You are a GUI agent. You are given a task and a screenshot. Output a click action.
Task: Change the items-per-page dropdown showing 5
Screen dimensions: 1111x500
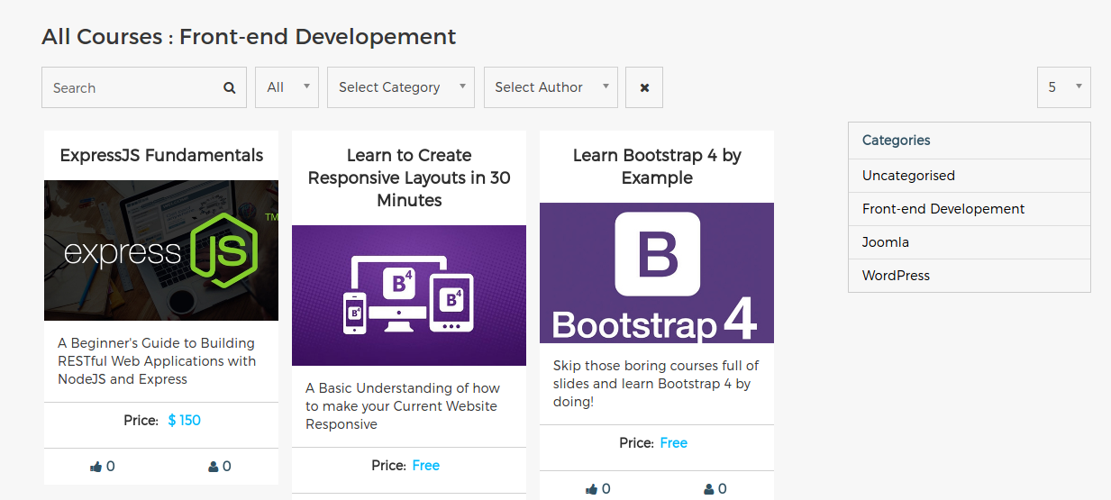[1063, 87]
